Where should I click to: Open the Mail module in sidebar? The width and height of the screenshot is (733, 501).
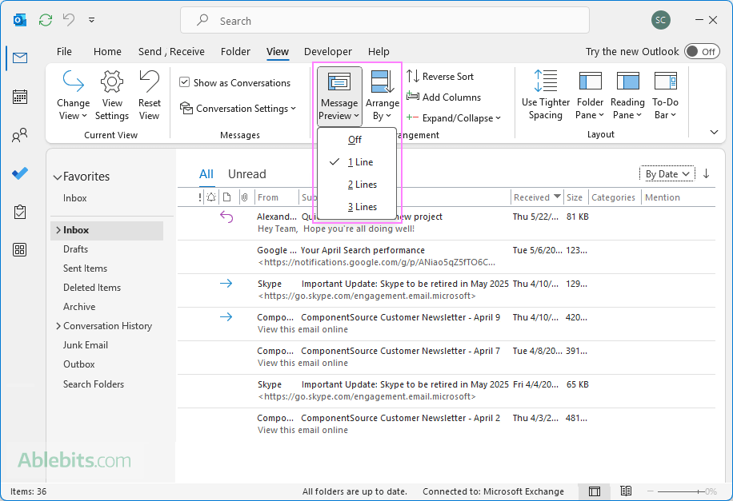pyautogui.click(x=20, y=58)
